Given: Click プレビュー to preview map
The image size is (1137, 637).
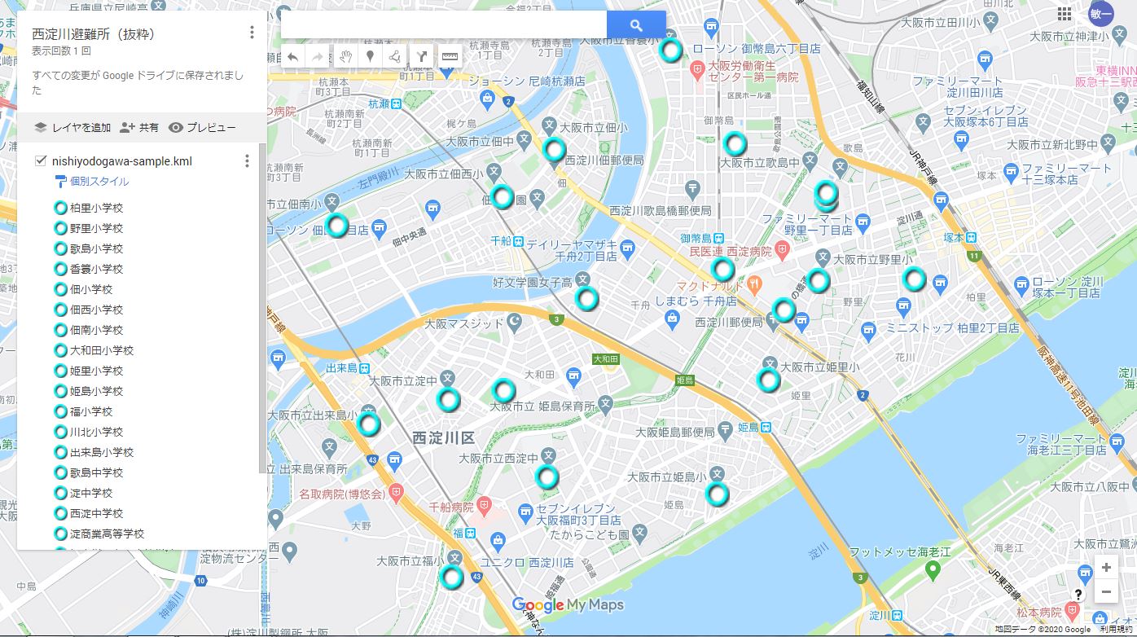Looking at the screenshot, I should (x=202, y=128).
